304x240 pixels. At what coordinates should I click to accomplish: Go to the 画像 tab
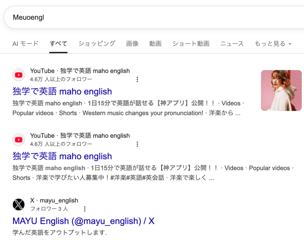[132, 44]
